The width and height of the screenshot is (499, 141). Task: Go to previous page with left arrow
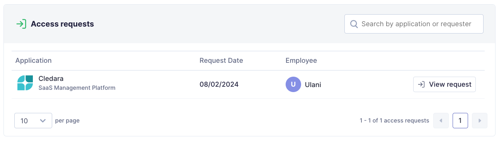click(441, 121)
